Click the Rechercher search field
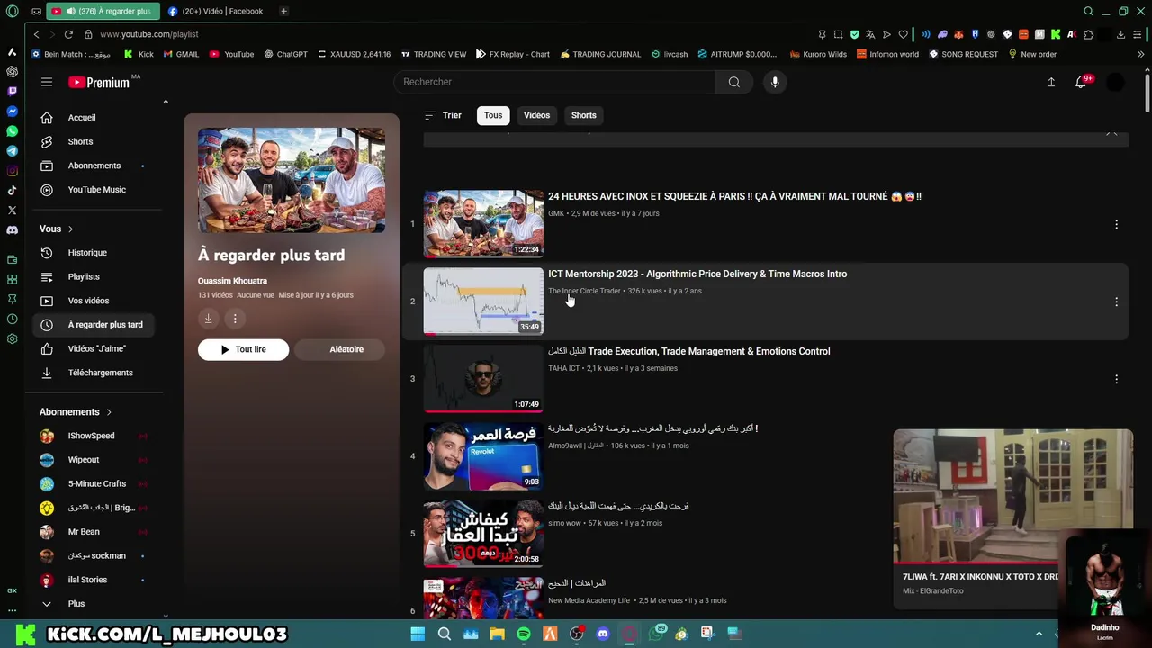1152x648 pixels. coord(554,82)
